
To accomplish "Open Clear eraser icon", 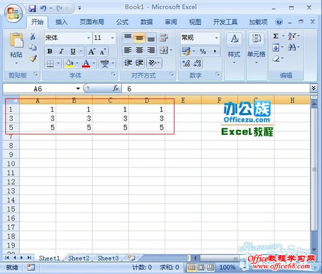I will (276, 59).
